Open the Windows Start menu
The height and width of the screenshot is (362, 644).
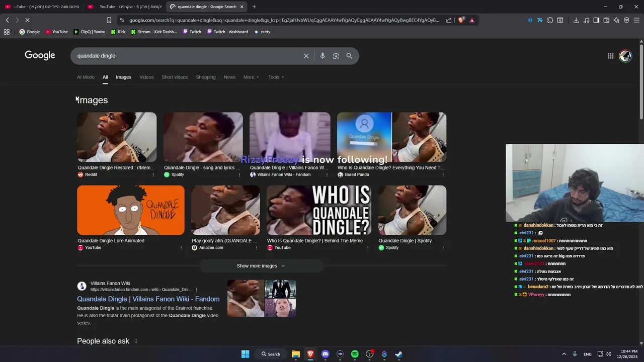click(245, 354)
